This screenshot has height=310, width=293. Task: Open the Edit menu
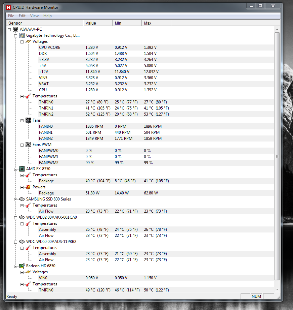tap(22, 16)
